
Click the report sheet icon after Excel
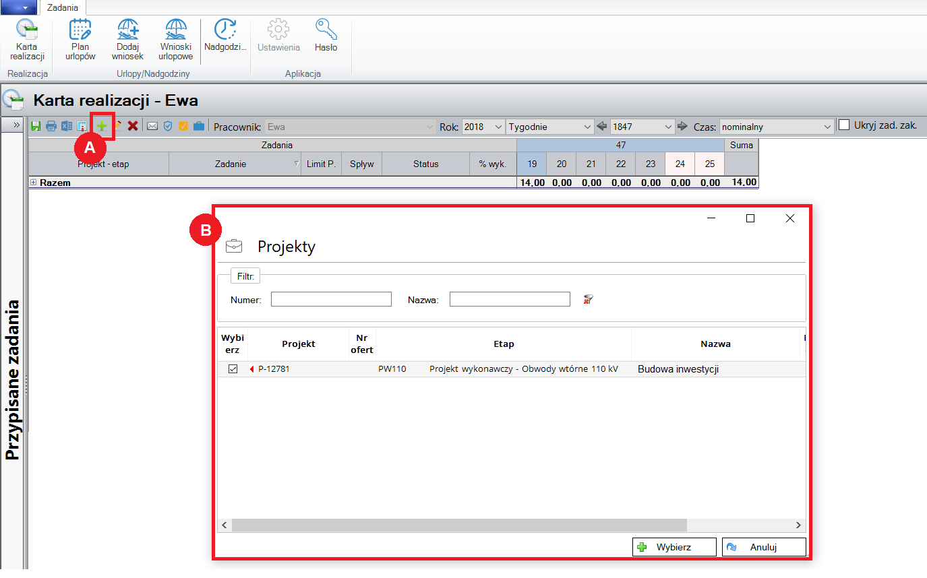[82, 126]
